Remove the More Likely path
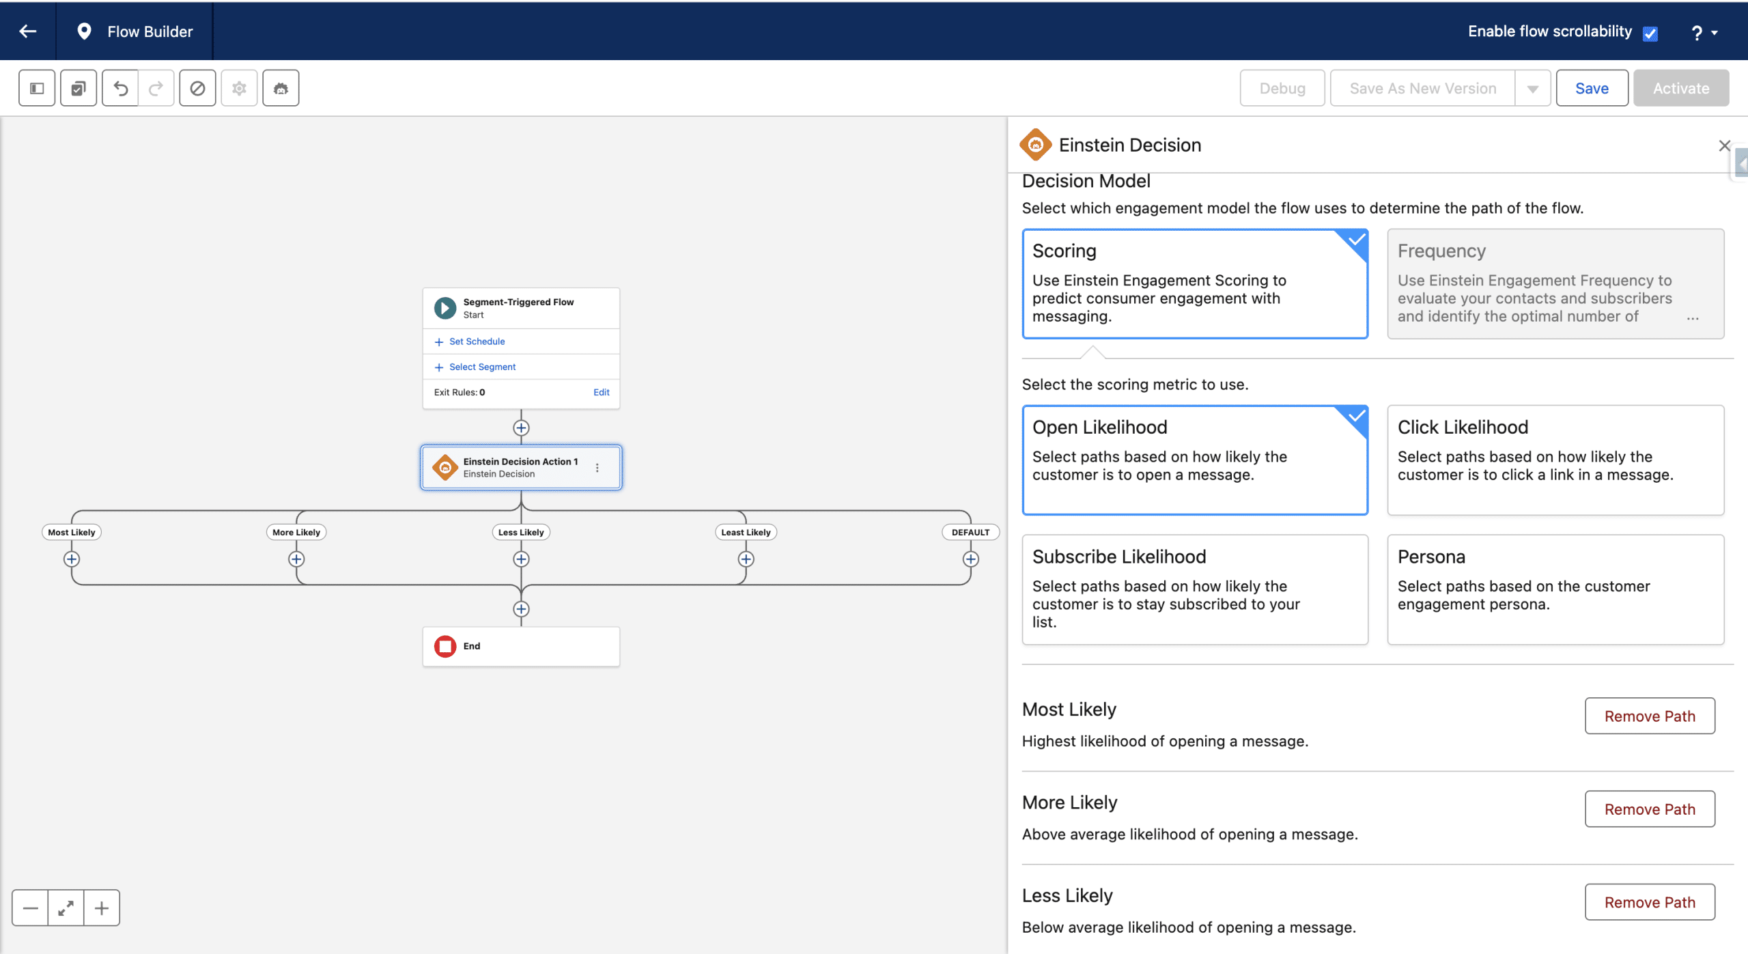This screenshot has width=1748, height=954. [x=1649, y=809]
